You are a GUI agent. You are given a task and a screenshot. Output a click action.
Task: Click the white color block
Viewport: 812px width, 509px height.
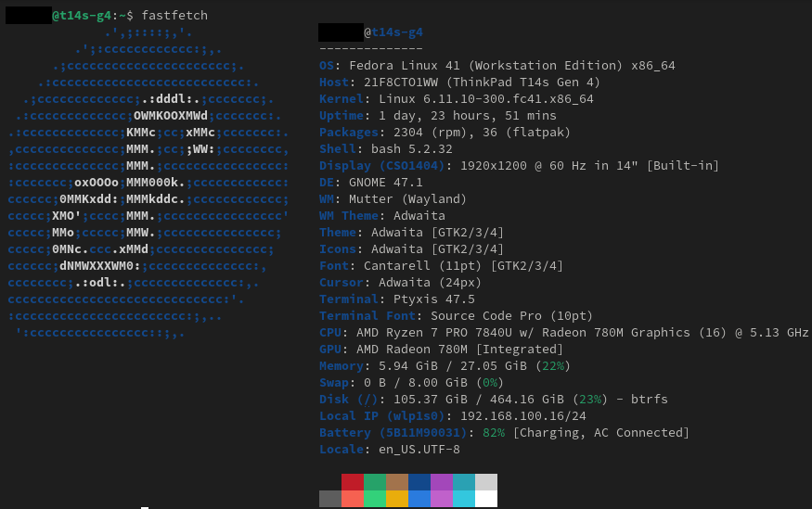pos(485,499)
